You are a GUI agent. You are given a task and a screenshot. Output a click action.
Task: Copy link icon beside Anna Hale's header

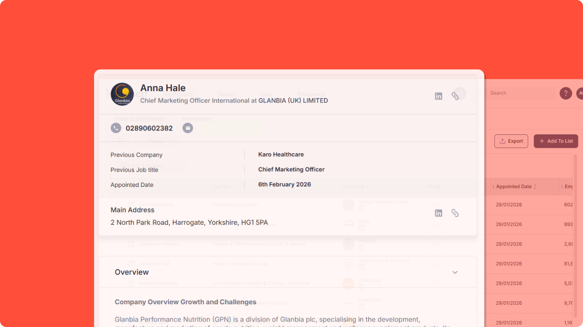[x=455, y=96]
